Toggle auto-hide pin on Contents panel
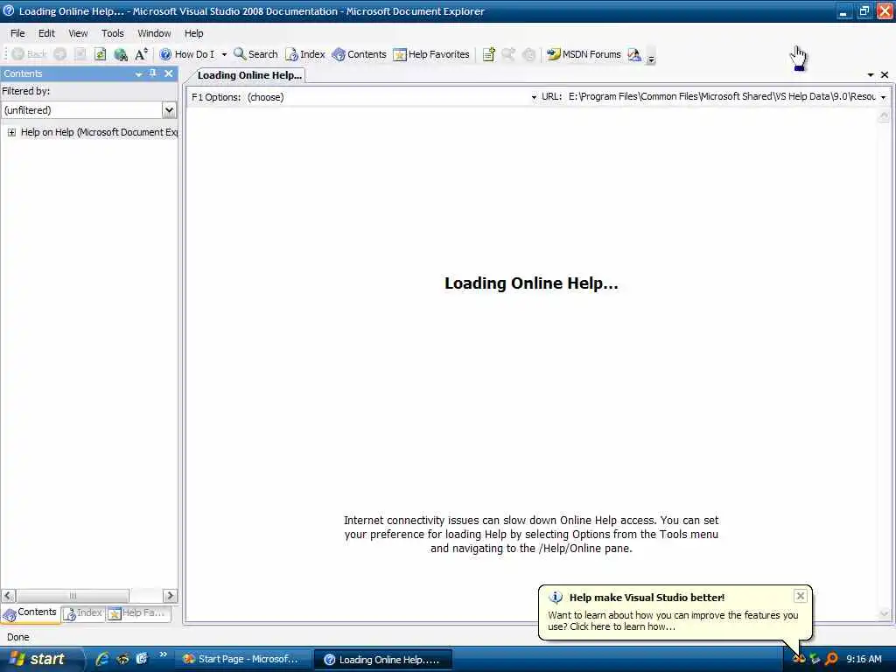The height and width of the screenshot is (672, 896). pyautogui.click(x=152, y=73)
